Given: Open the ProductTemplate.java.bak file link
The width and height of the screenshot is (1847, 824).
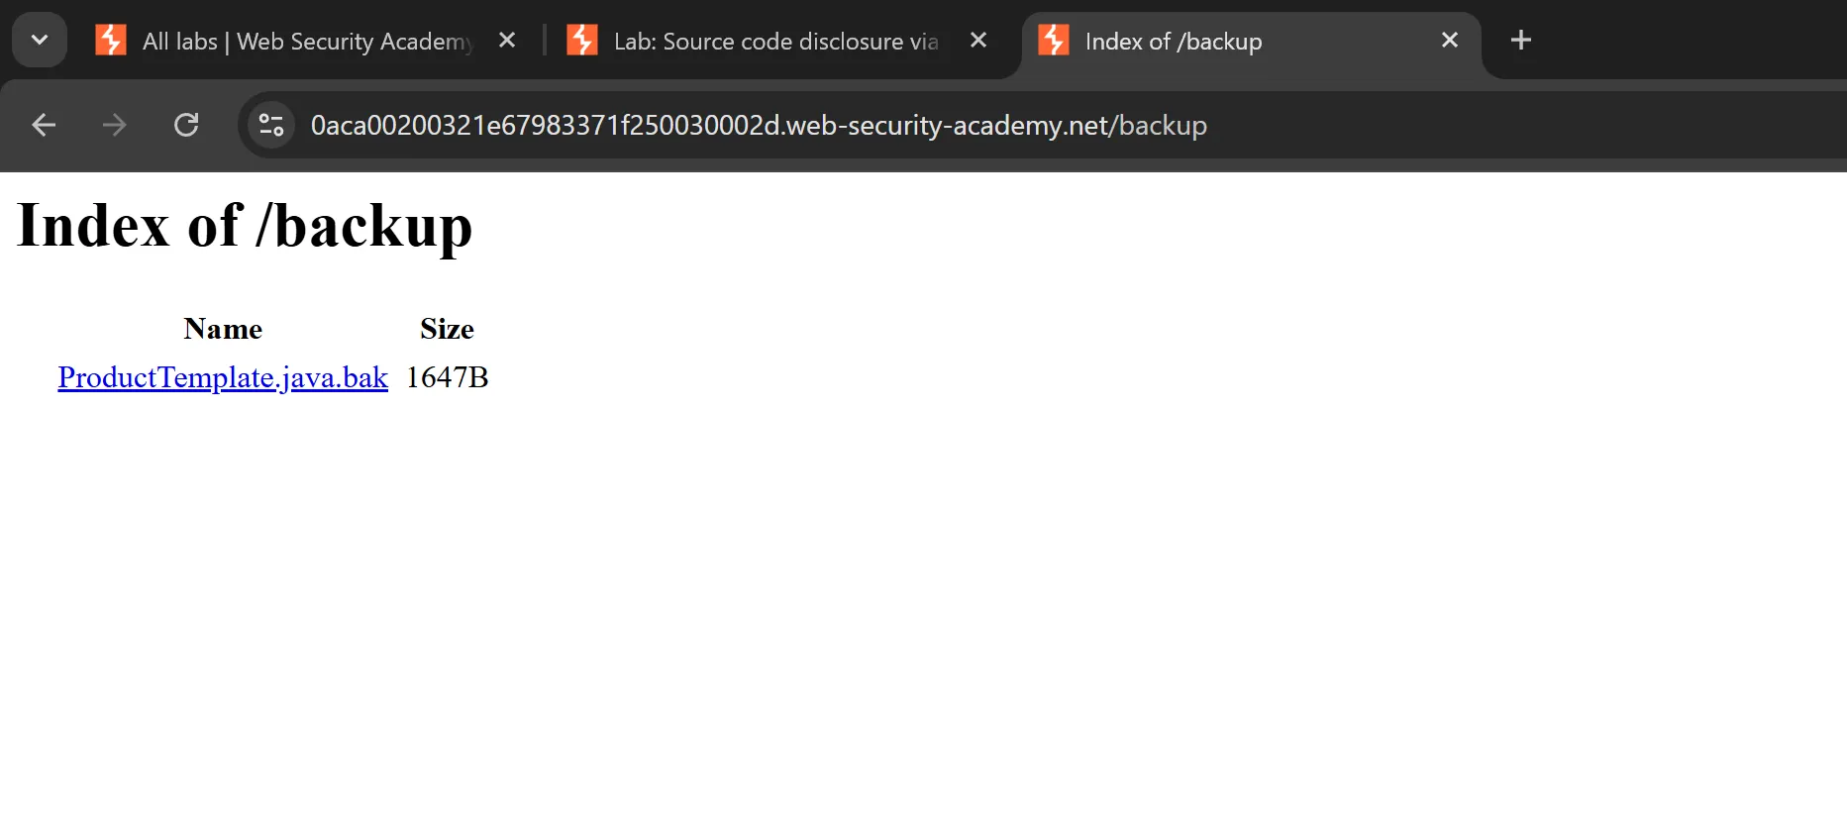Looking at the screenshot, I should pyautogui.click(x=223, y=377).
